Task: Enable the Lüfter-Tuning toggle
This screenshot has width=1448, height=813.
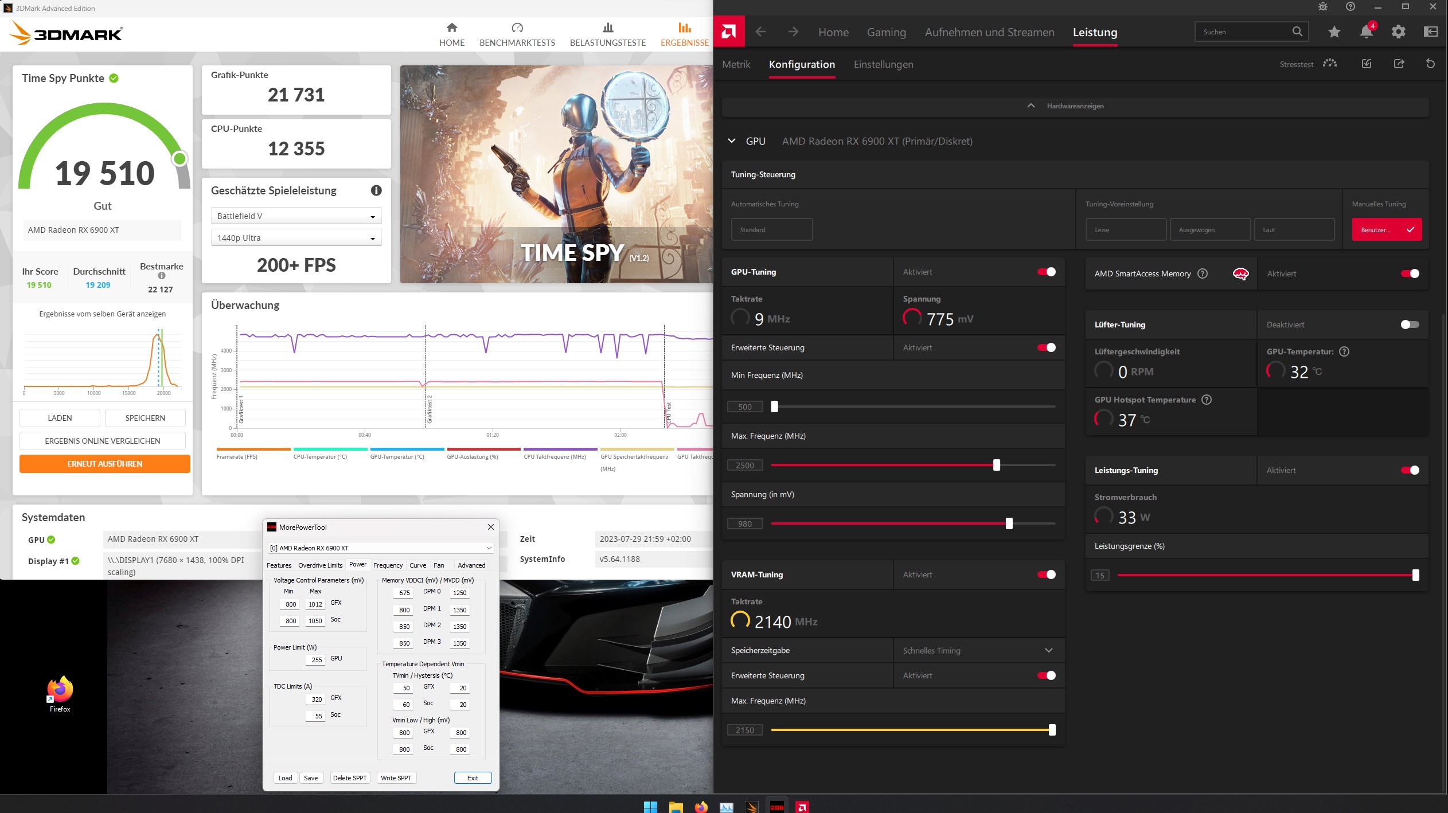Action: [1409, 325]
